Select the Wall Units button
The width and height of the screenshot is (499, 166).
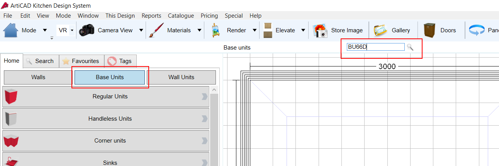[x=181, y=77]
